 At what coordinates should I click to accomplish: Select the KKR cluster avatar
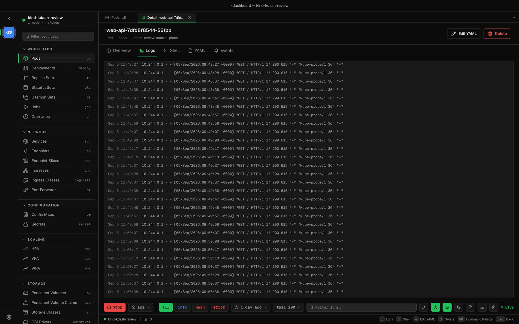9,33
